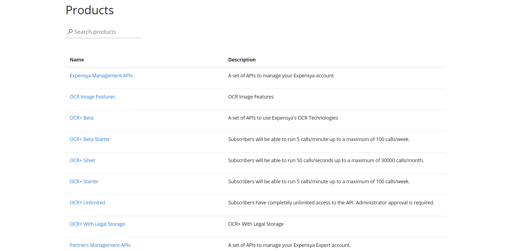Viewport: 509px width, 251px height.
Task: Click OCR+ Beta description about OCR Technologies
Action: [x=283, y=118]
